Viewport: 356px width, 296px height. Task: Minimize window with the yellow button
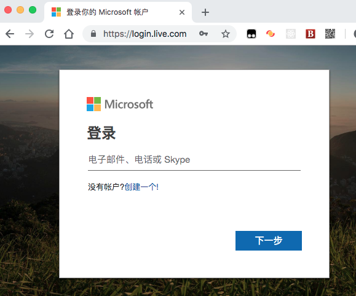pos(20,10)
